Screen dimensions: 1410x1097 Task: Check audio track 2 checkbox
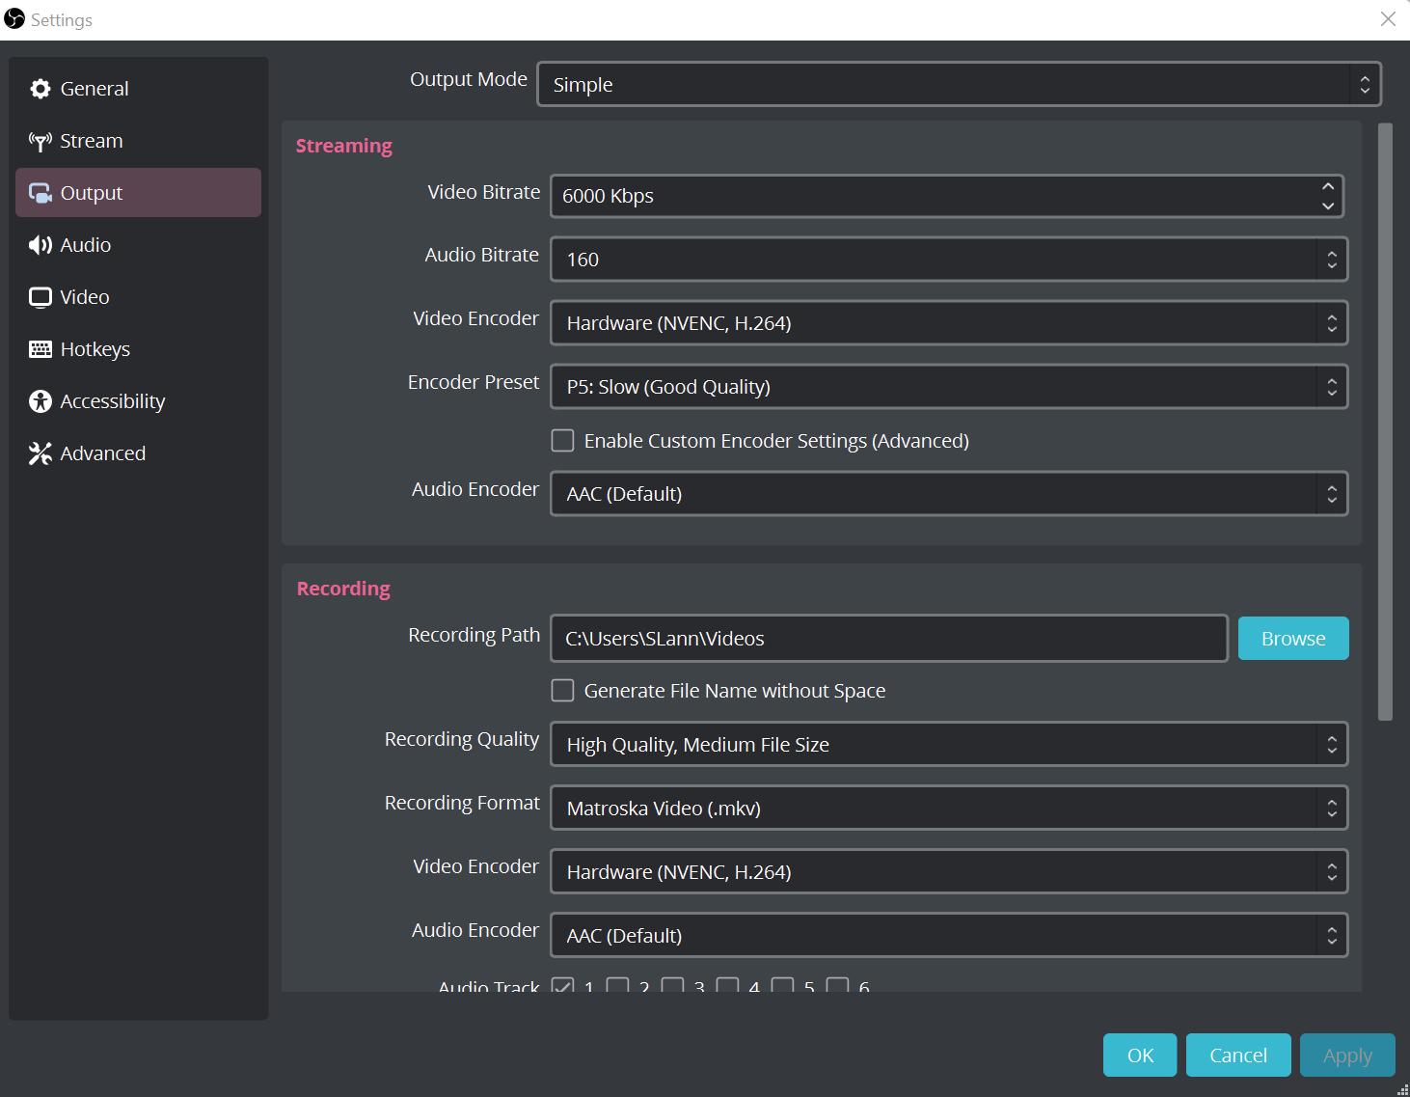click(617, 985)
